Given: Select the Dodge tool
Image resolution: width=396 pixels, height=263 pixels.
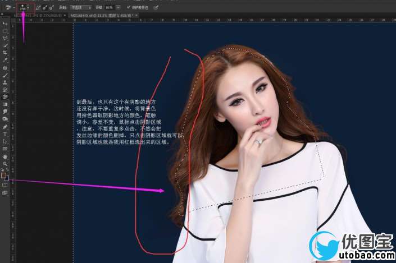Looking at the screenshot, I should 5,119.
